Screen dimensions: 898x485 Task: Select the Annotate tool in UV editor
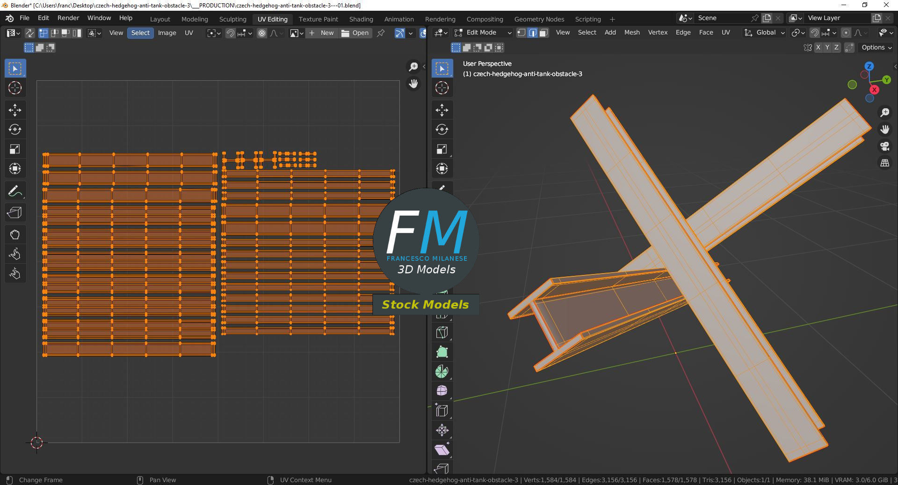tap(14, 191)
